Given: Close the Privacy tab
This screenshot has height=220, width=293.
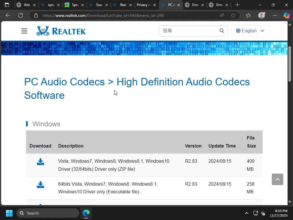Looking at the screenshot, I should [155, 5].
